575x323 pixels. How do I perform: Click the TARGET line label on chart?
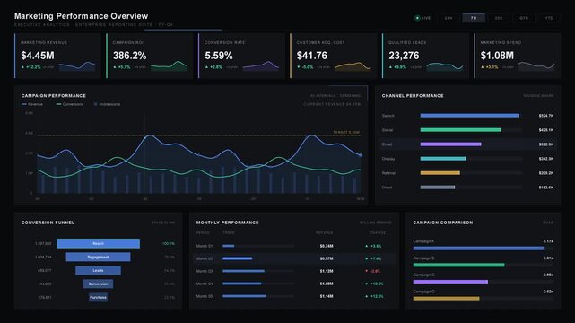[x=346, y=132]
